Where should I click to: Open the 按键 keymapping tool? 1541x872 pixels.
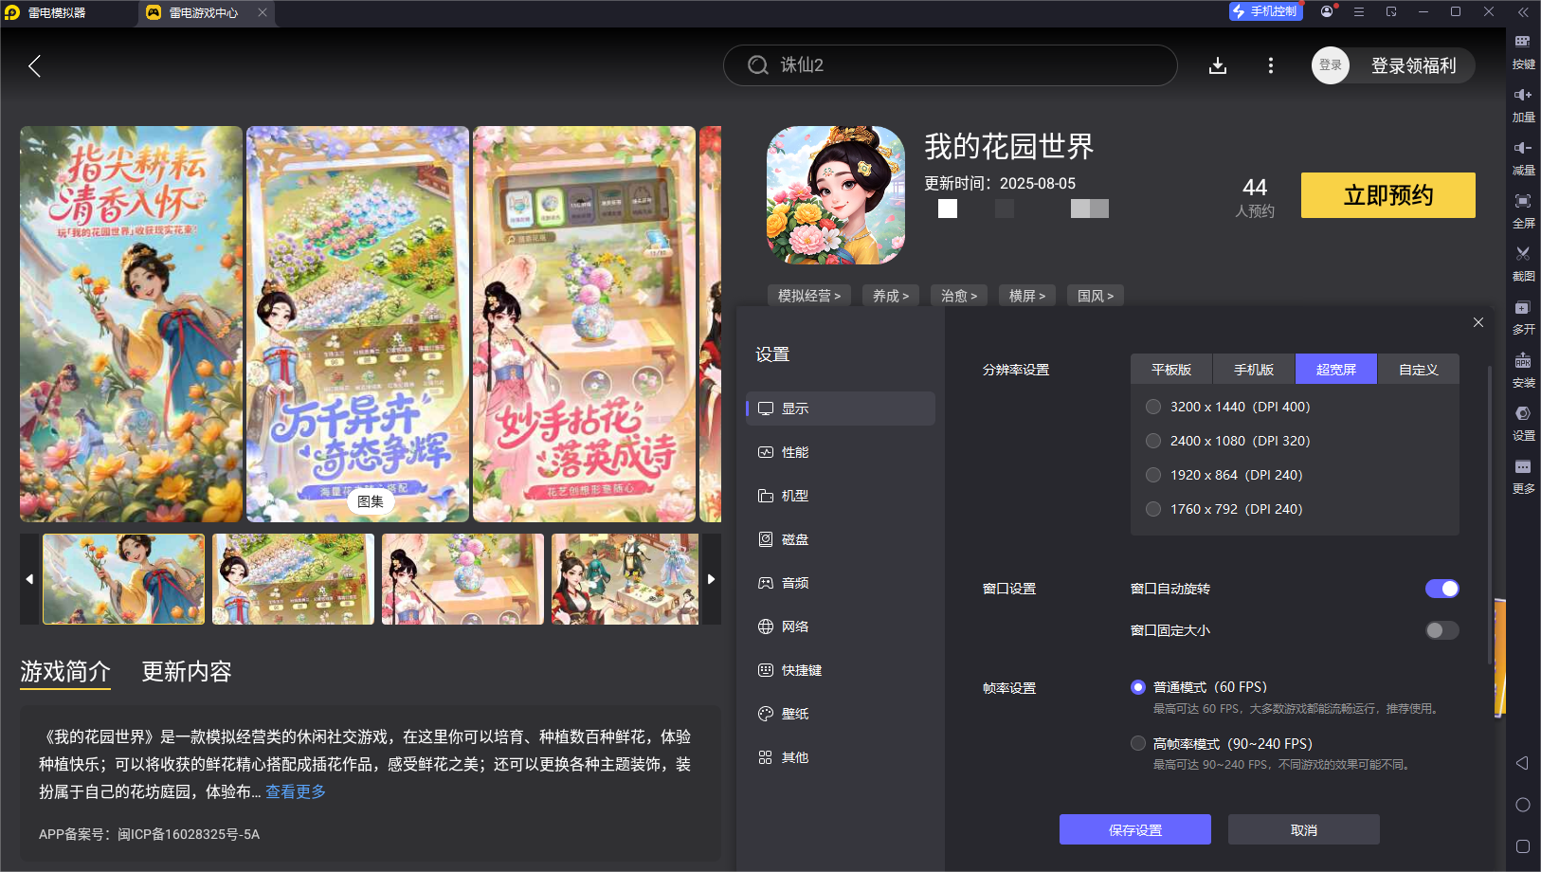coord(1523,51)
